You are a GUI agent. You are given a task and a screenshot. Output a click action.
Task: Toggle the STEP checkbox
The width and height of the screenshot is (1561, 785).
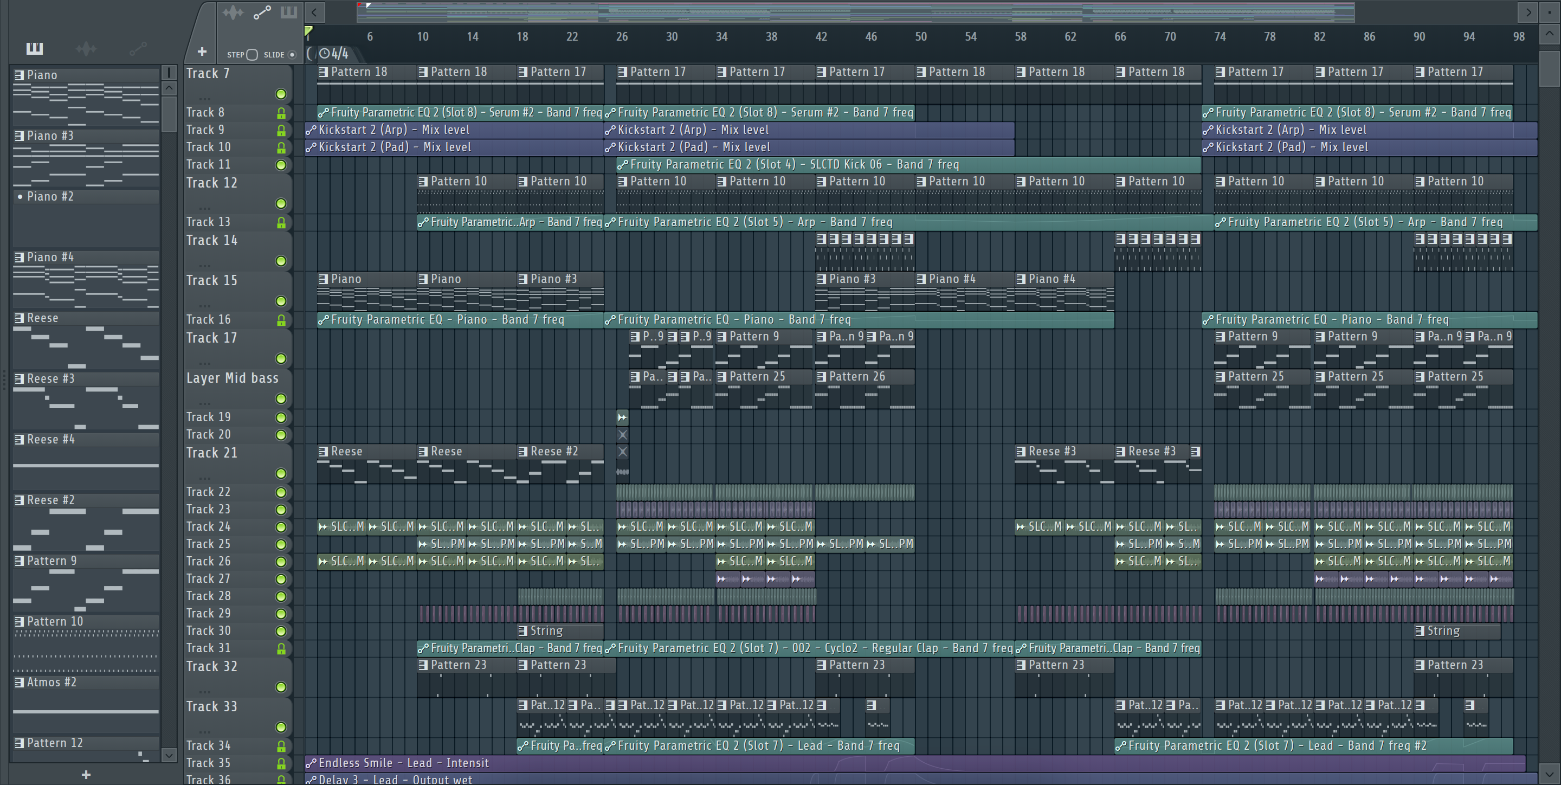pyautogui.click(x=252, y=55)
